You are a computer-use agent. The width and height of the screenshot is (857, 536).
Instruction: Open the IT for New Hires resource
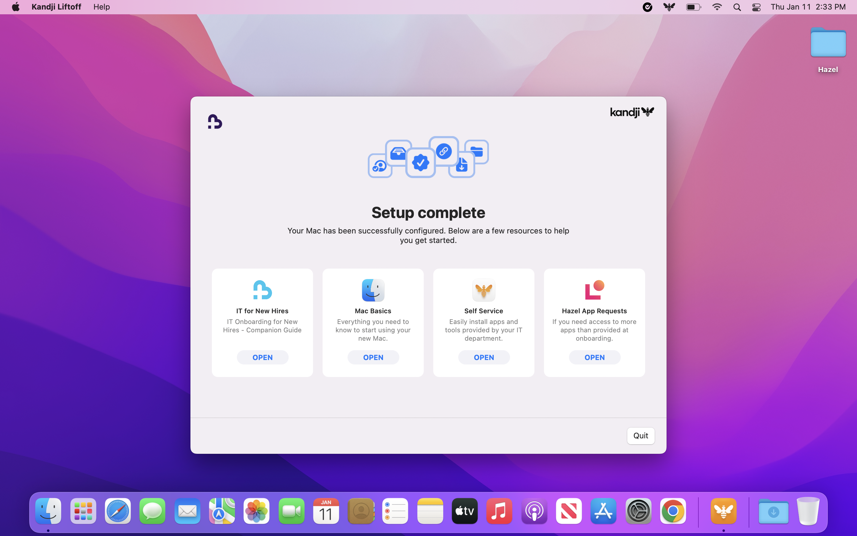[x=262, y=357]
